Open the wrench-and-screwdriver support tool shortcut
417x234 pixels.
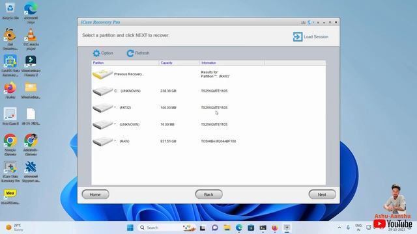click(x=31, y=172)
